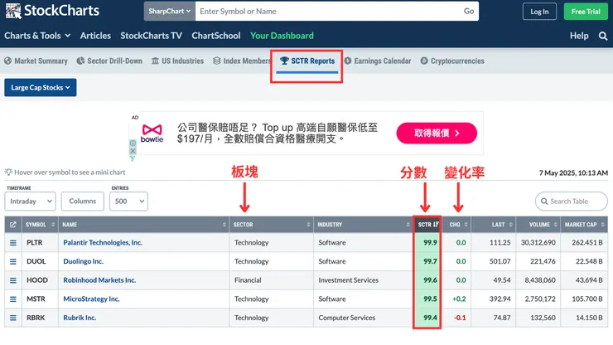613x345 pixels.
Task: Click the -0.1 change value
Action: click(460, 318)
